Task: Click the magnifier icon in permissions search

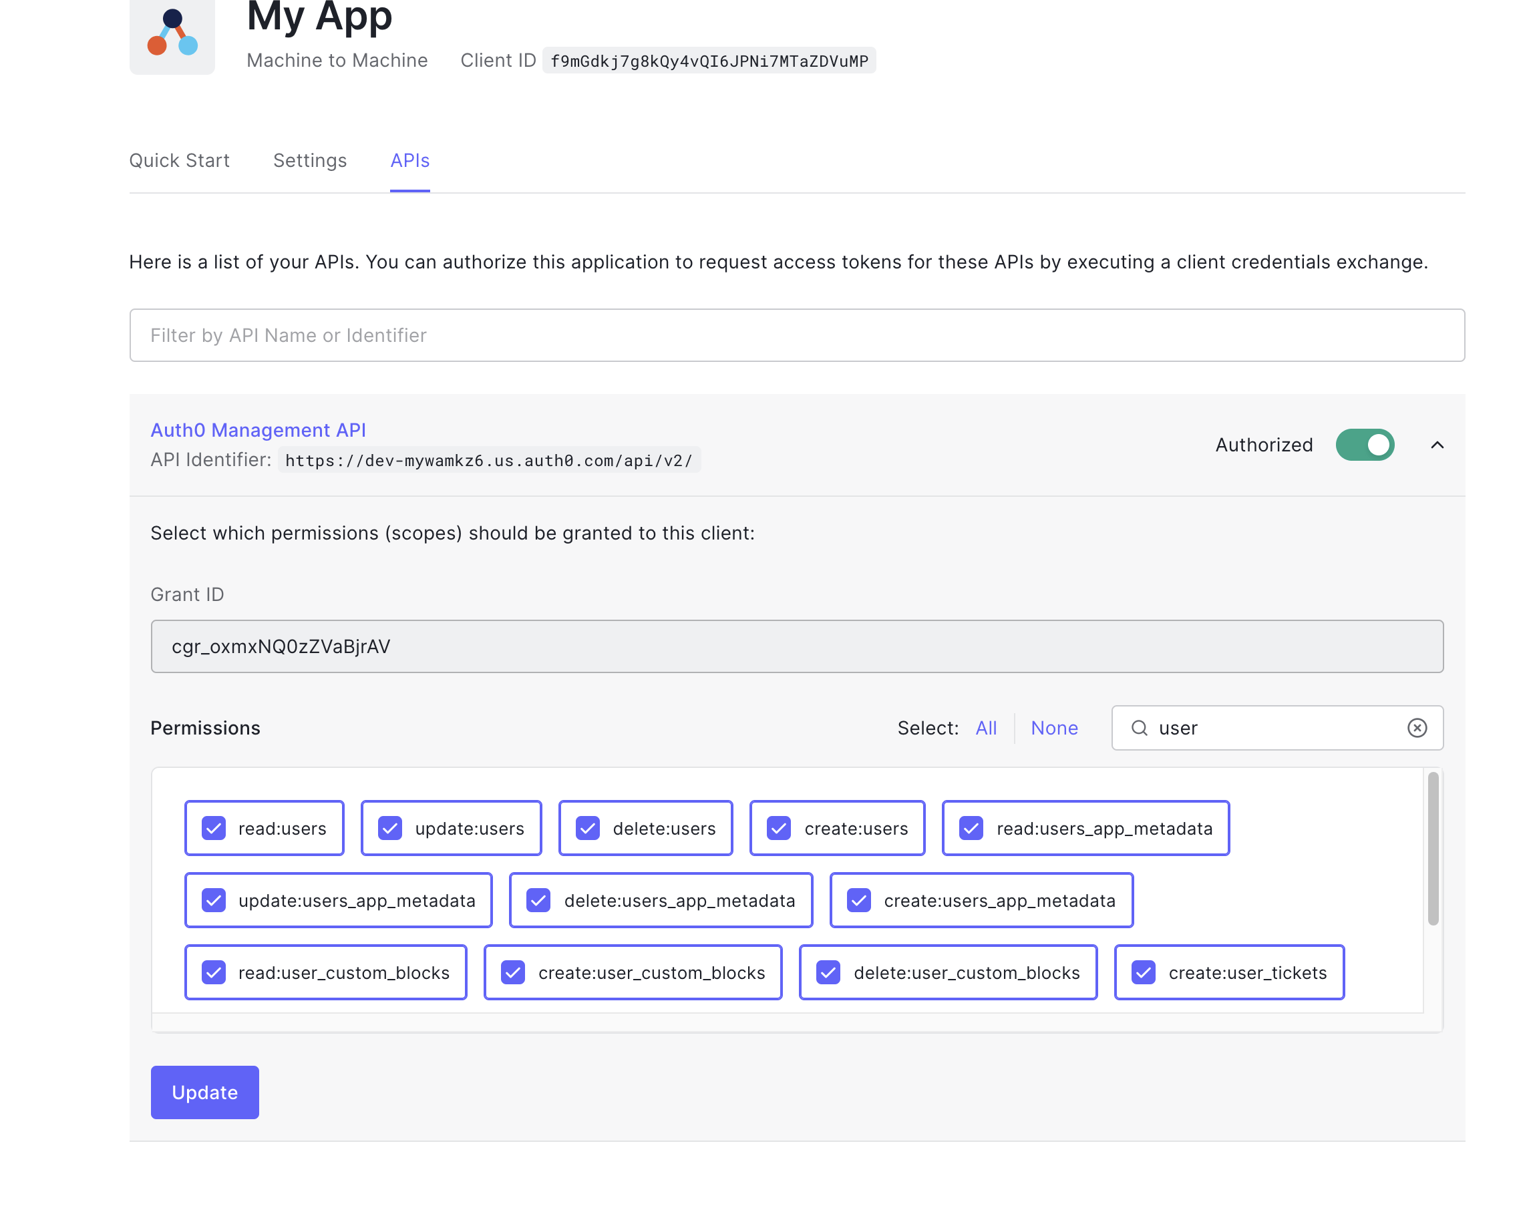Action: [x=1139, y=728]
